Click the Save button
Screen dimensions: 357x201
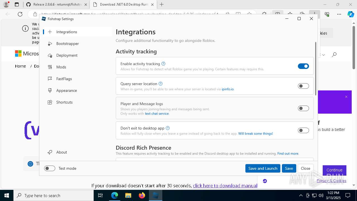pyautogui.click(x=289, y=168)
